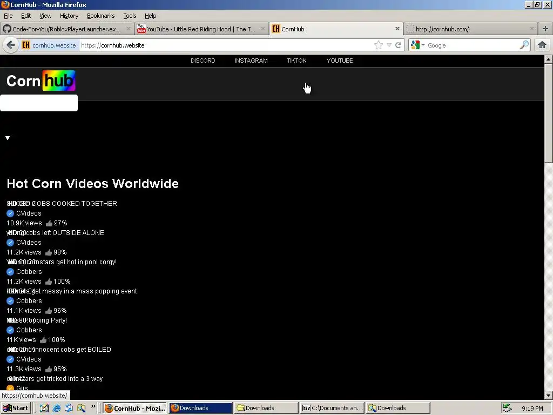Open the INSTAGRAM link
The height and width of the screenshot is (415, 553).
pos(251,61)
